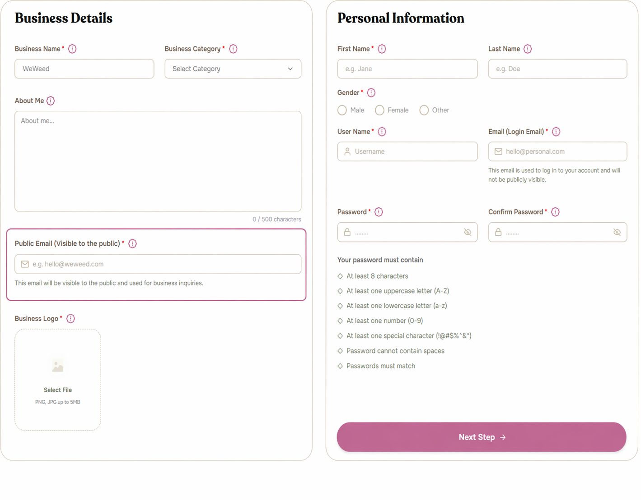Click the info icon next to Gender
641x500 pixels.
(x=371, y=92)
